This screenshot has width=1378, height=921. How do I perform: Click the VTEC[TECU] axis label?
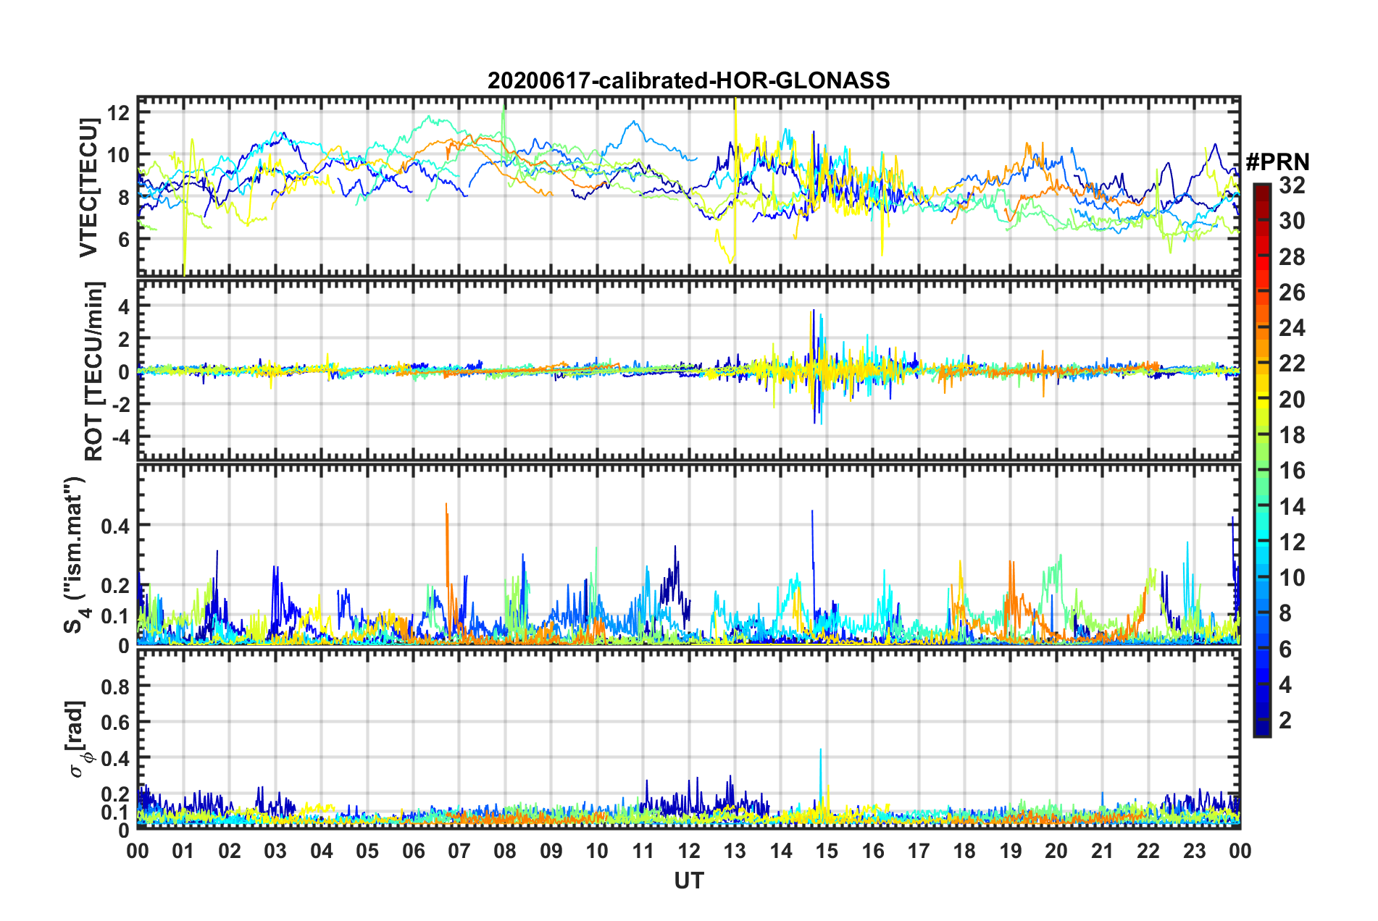(88, 188)
